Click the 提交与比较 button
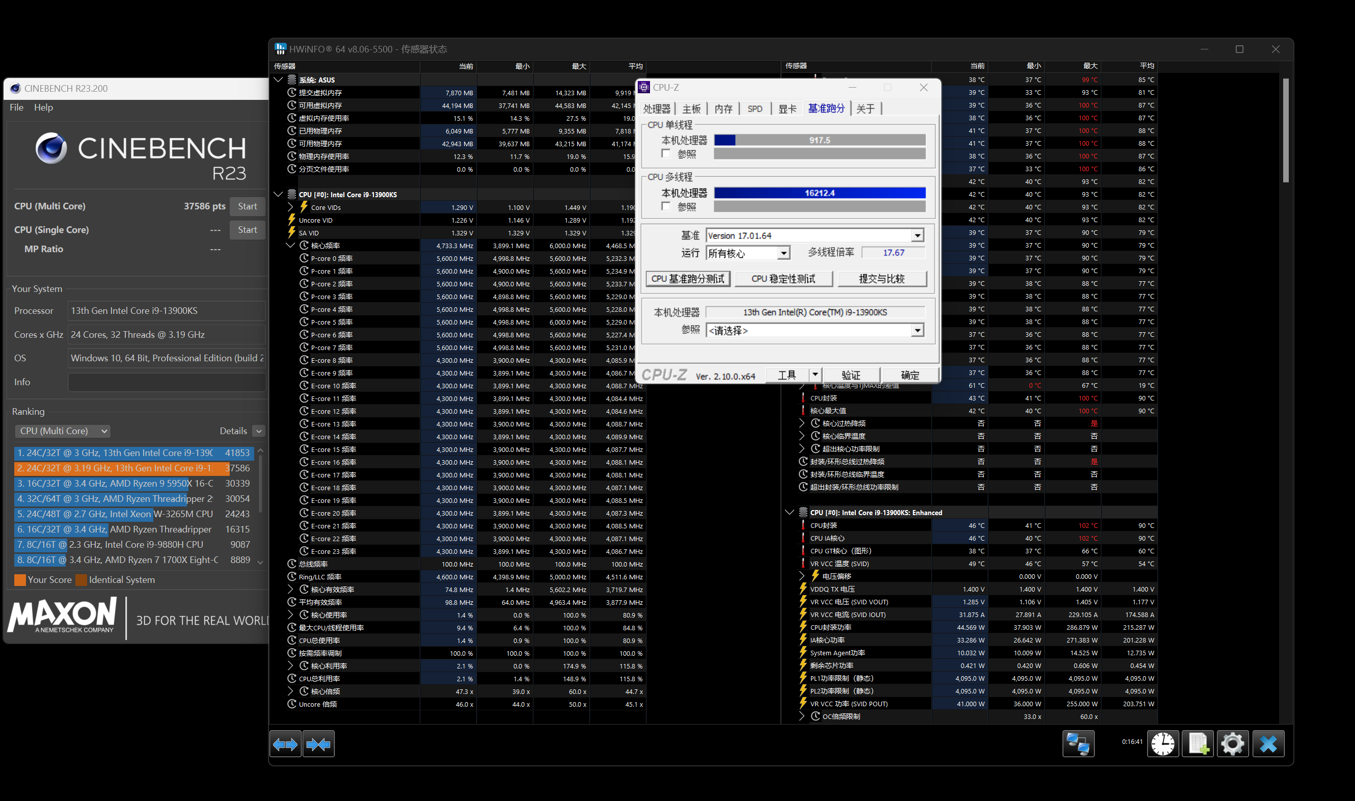The width and height of the screenshot is (1355, 801). 882,279
